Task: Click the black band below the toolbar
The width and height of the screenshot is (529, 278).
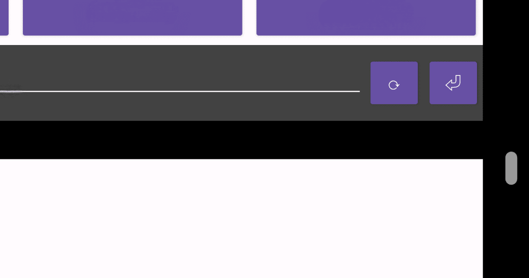Action: pyautogui.click(x=241, y=140)
